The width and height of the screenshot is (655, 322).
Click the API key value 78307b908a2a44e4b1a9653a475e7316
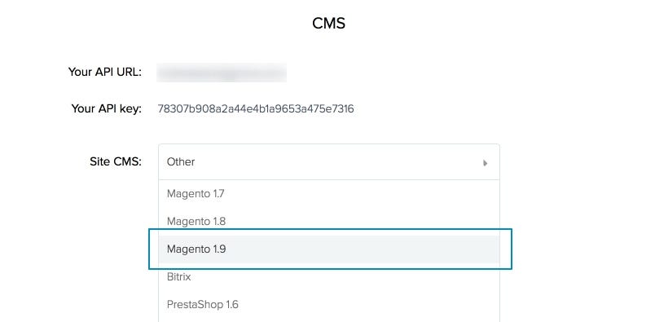[x=256, y=109]
